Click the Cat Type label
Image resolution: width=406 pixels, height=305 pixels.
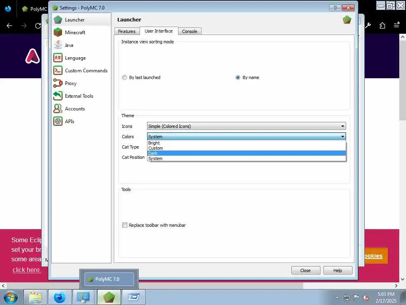(130, 147)
